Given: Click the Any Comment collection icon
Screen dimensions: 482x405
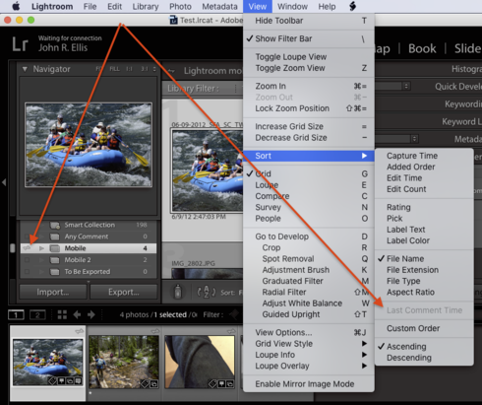Looking at the screenshot, I should [54, 236].
